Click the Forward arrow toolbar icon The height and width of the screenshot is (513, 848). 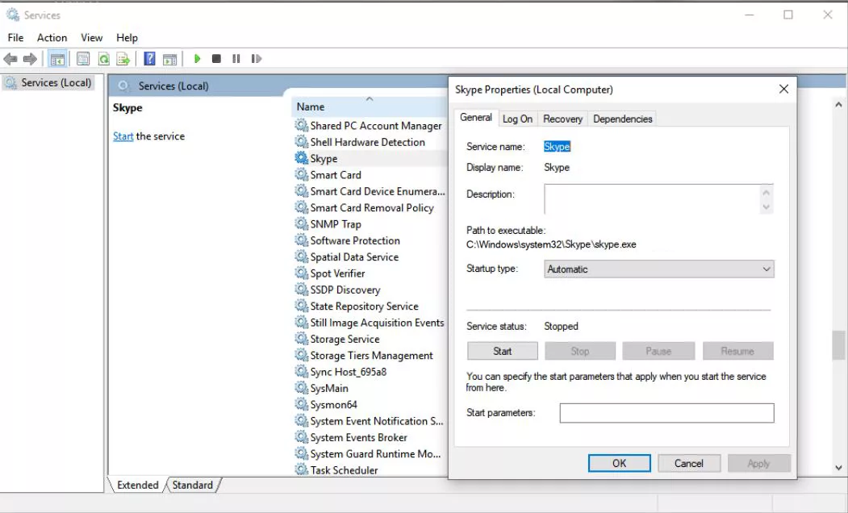coord(31,59)
